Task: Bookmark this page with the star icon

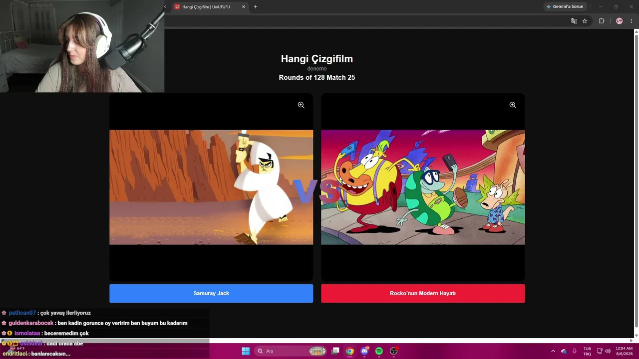Action: coord(585,21)
